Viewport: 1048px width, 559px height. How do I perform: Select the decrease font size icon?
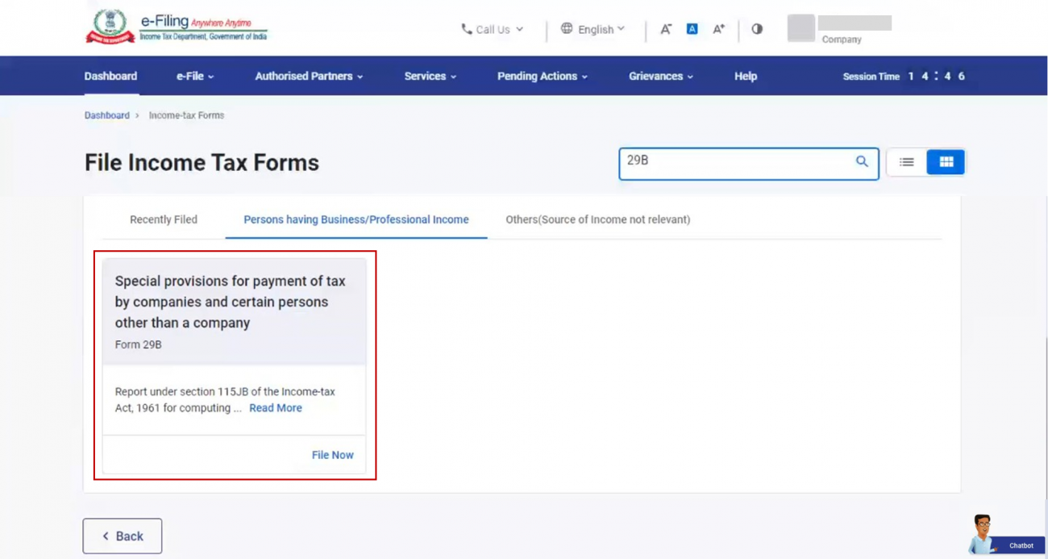click(x=666, y=28)
